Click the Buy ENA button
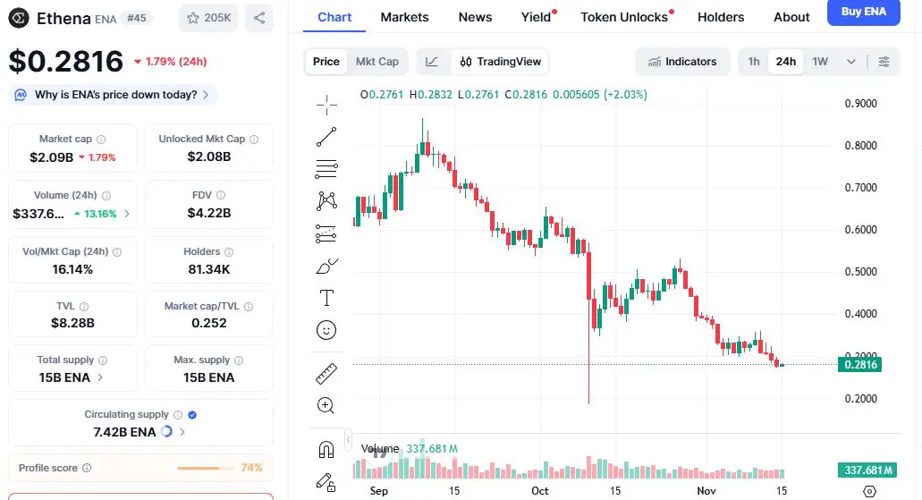 (x=863, y=12)
